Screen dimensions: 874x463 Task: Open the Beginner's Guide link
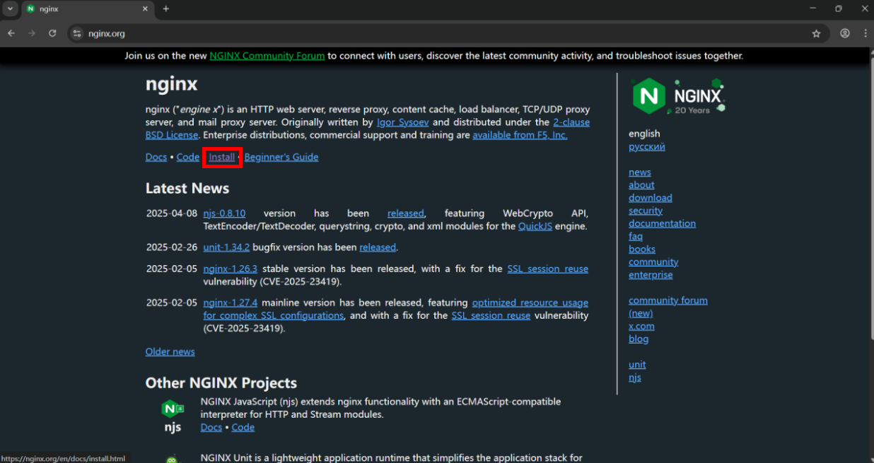281,157
